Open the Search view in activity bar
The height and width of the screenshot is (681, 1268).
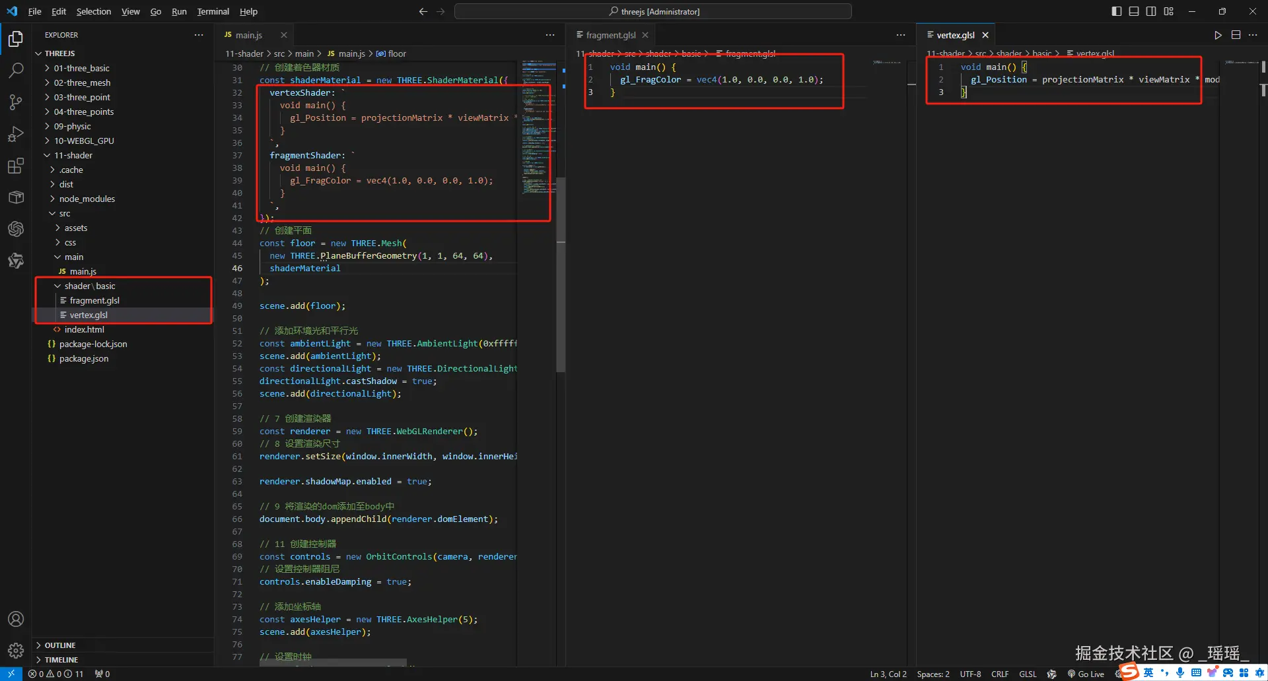(16, 71)
